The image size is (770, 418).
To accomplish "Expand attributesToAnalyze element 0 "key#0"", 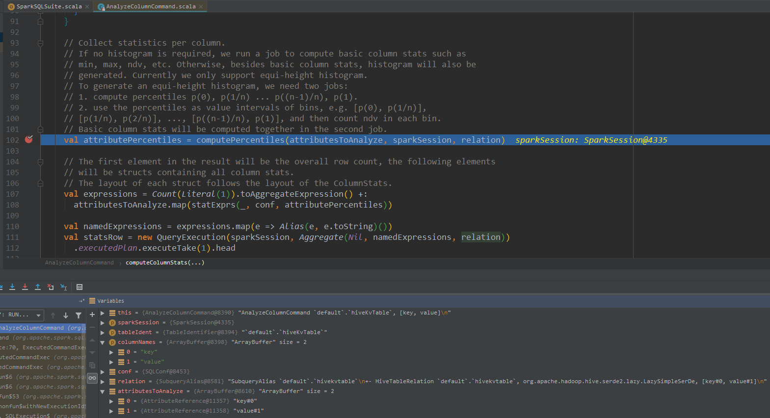I will click(111, 401).
